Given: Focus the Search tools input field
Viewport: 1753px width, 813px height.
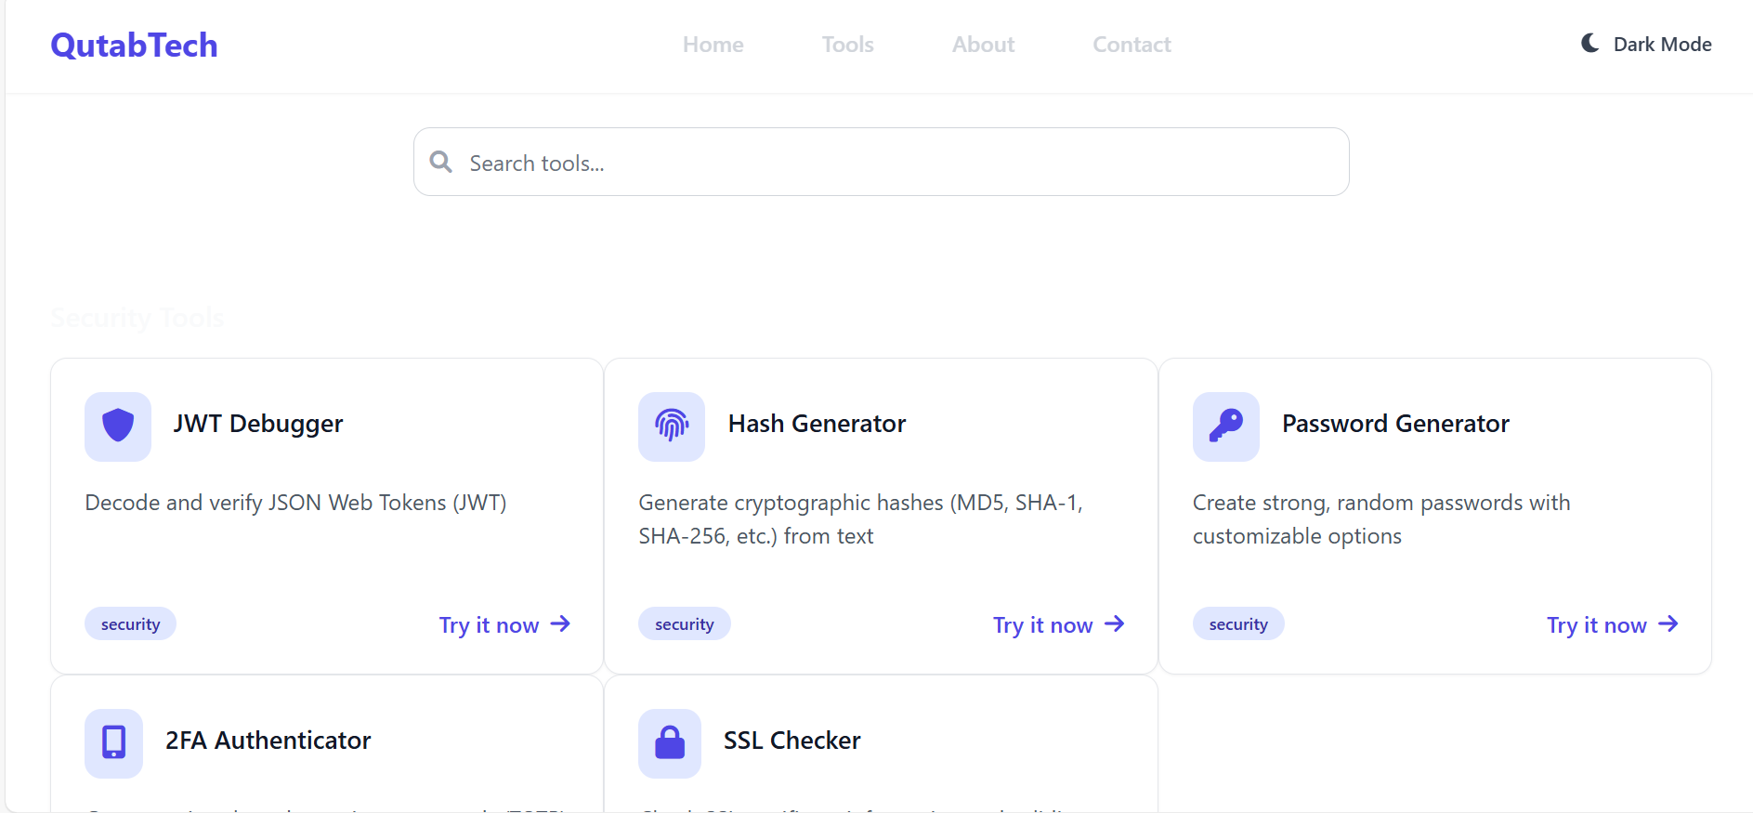Looking at the screenshot, I should pyautogui.click(x=892, y=163).
